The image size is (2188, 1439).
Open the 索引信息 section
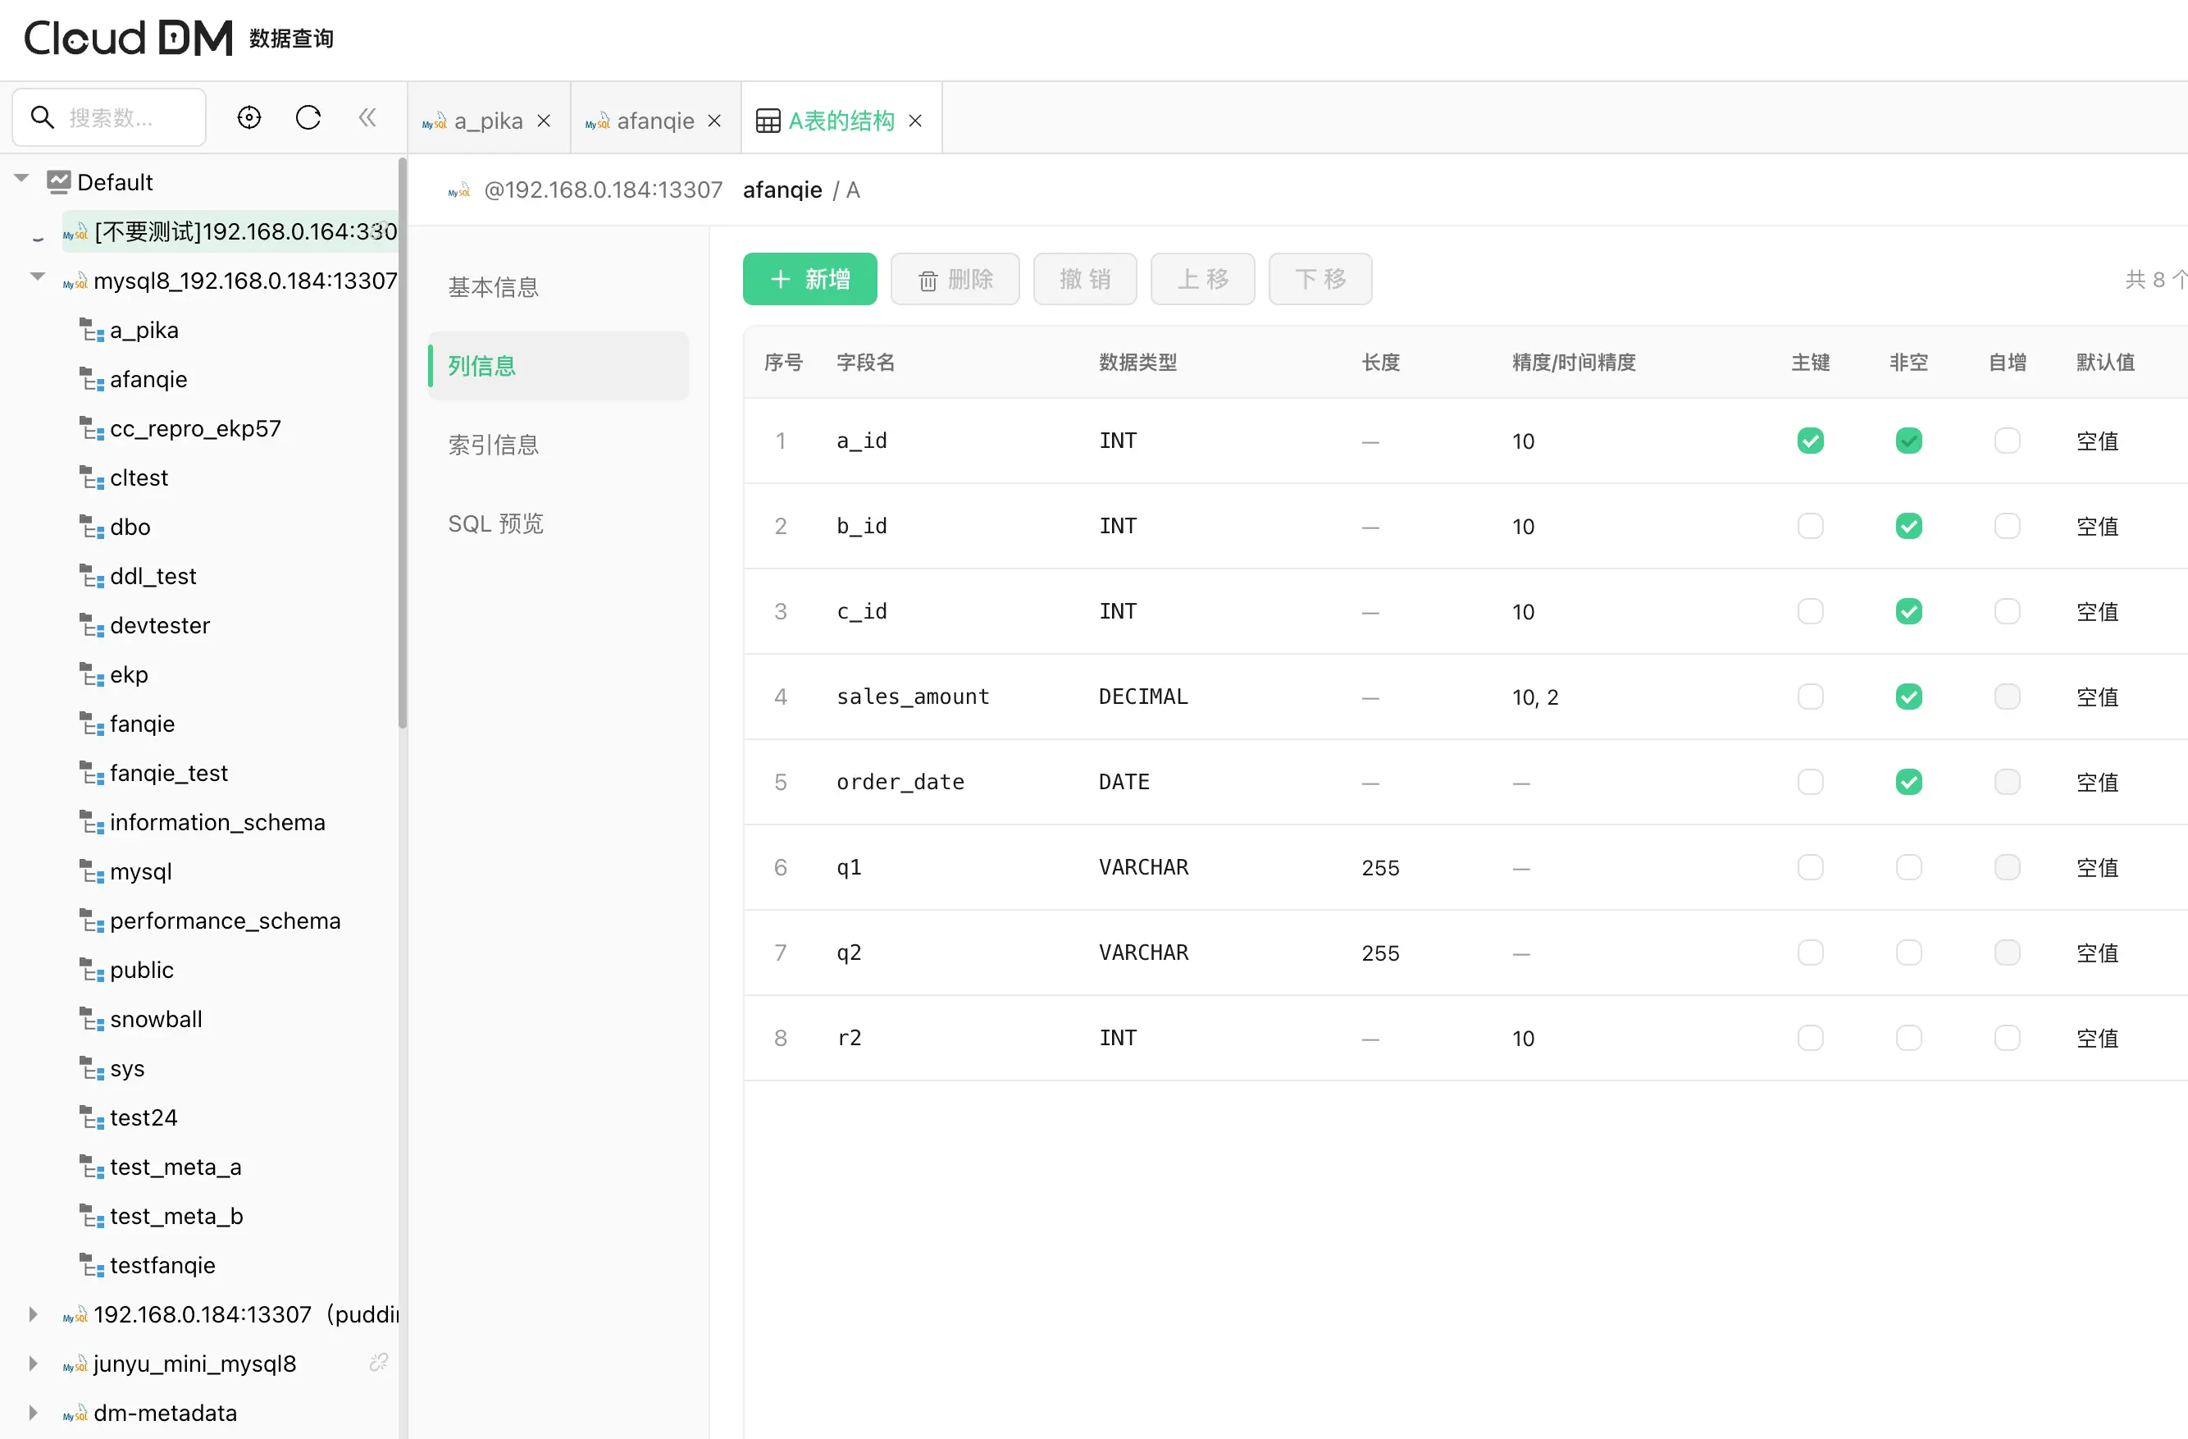(x=558, y=445)
